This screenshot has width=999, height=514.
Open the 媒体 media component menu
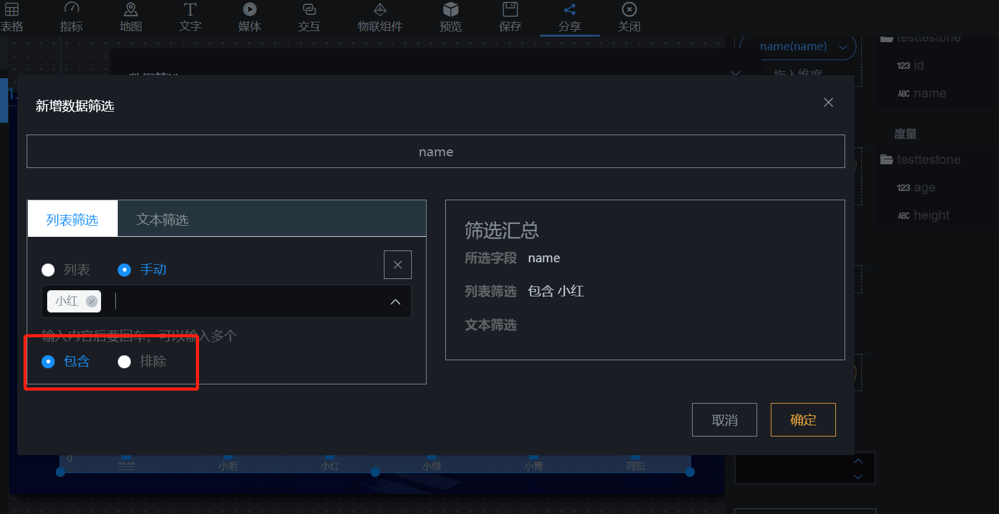click(250, 17)
